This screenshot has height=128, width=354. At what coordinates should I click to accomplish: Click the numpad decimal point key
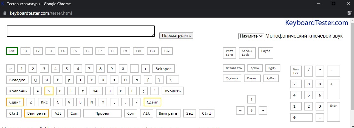tap(320, 117)
